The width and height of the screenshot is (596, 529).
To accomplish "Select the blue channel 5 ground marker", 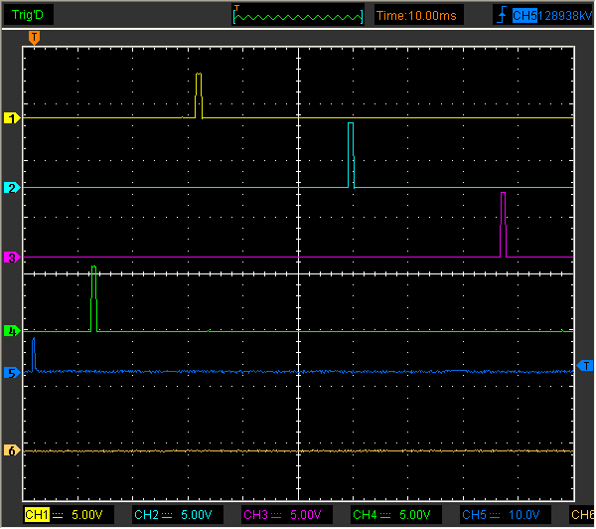I will tap(12, 373).
